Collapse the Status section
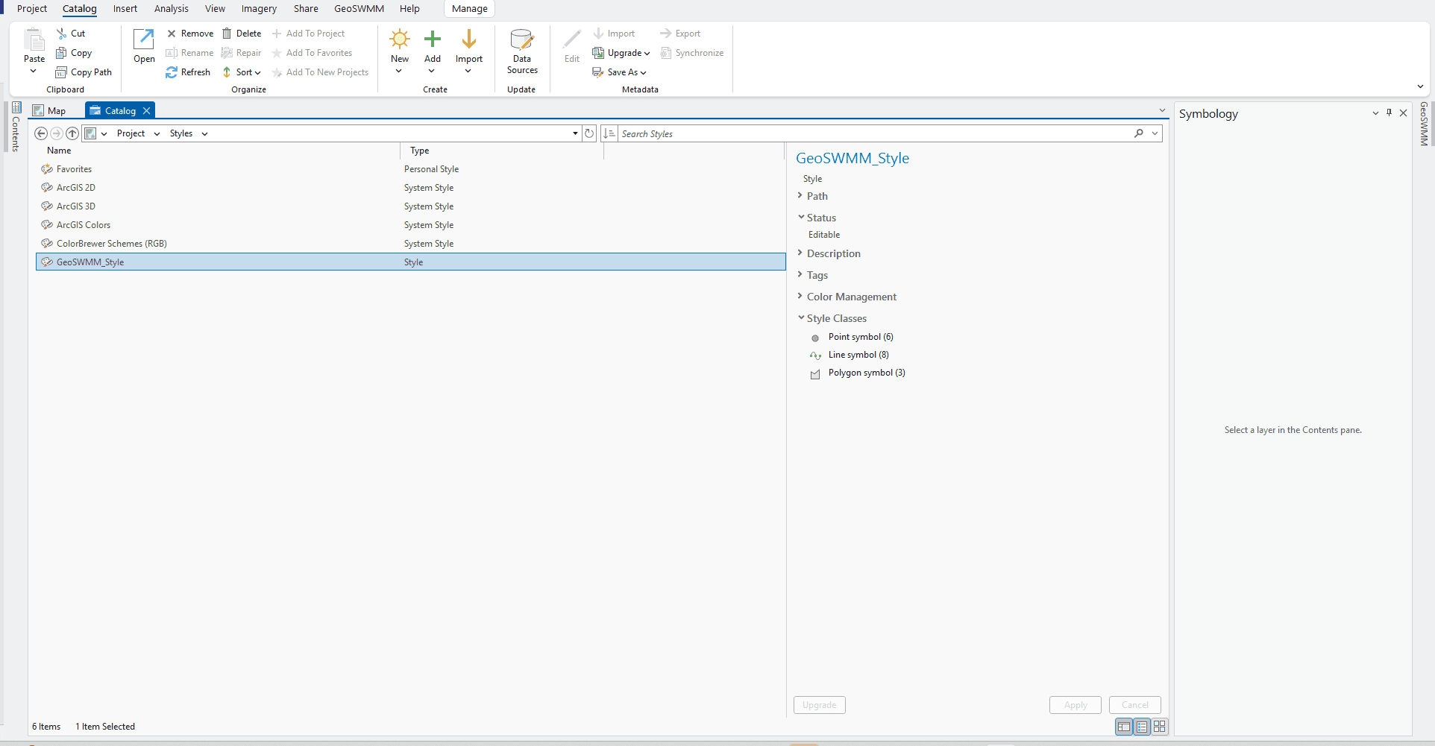Screen dimensions: 1435x746 click(801, 217)
